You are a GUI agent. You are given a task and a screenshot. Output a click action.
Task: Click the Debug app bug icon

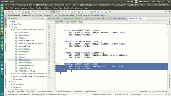tap(65, 12)
